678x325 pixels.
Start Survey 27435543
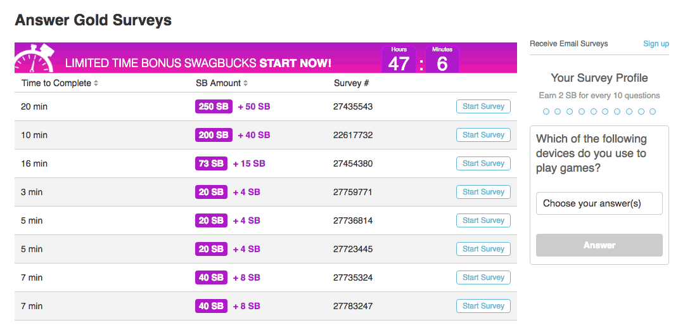point(483,106)
